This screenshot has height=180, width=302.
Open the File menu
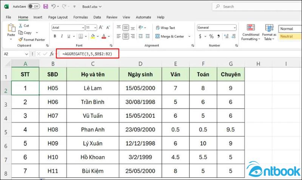8,17
